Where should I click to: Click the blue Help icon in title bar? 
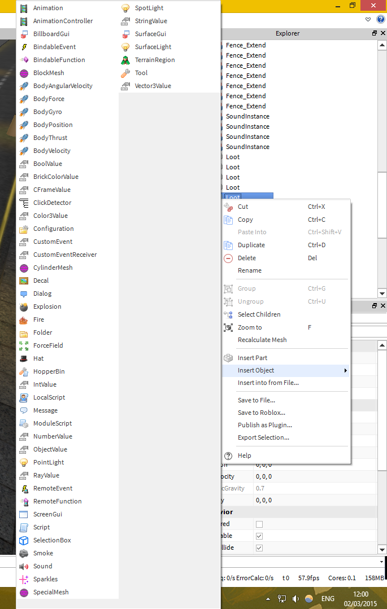380,19
